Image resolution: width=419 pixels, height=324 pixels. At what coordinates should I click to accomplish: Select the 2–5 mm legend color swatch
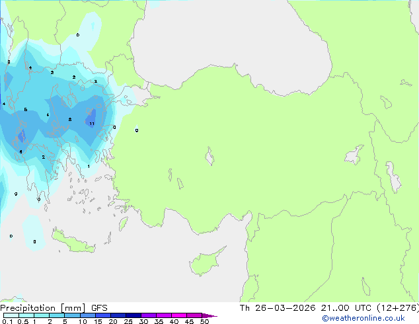tap(57, 315)
